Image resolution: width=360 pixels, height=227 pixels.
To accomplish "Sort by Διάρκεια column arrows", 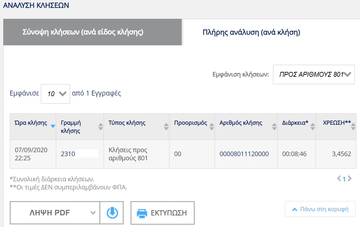I will pyautogui.click(x=313, y=126).
